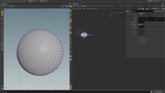Click the magnifier search icon in network toolbar

tap(162, 9)
